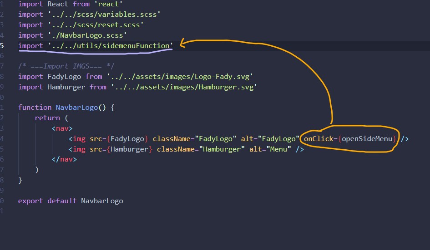430x250 pixels.
Task: Click the alt="FadyLogo" attribute
Action: tap(270, 139)
